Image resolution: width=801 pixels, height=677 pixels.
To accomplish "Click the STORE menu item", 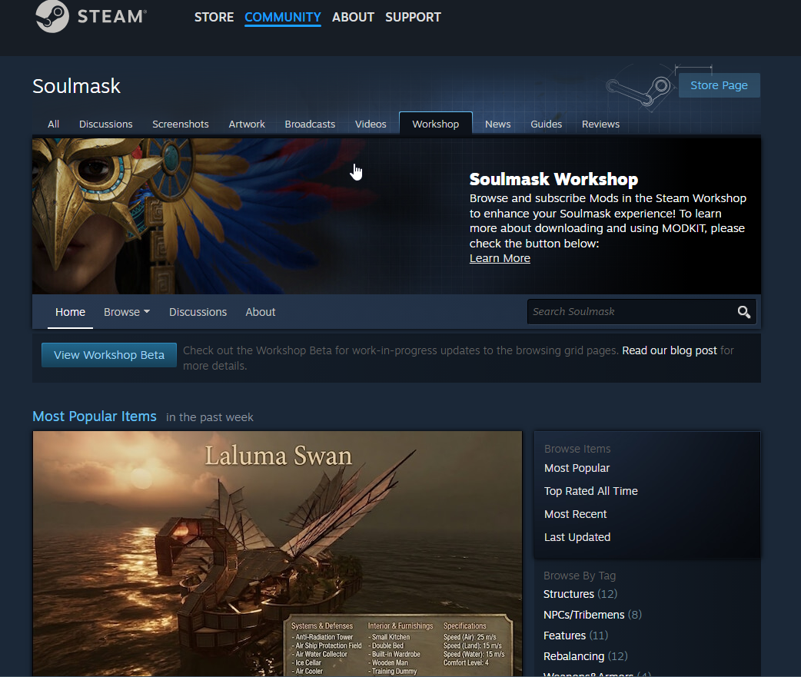I will tap(214, 17).
